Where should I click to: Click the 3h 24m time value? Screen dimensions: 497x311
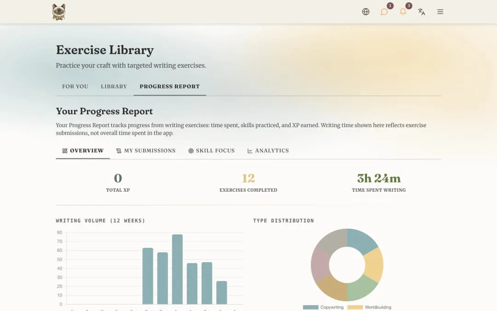coord(379,178)
